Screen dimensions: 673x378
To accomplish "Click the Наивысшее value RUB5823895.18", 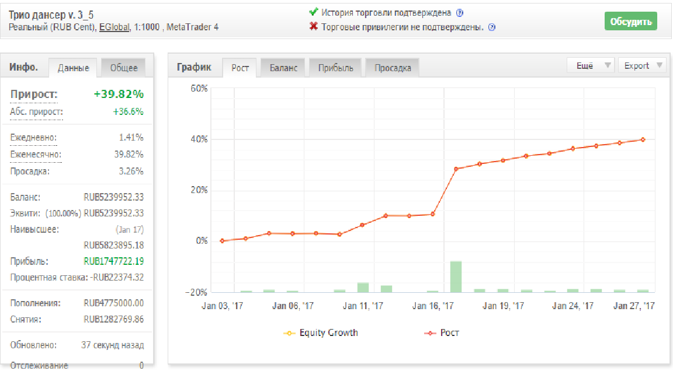I will [114, 245].
